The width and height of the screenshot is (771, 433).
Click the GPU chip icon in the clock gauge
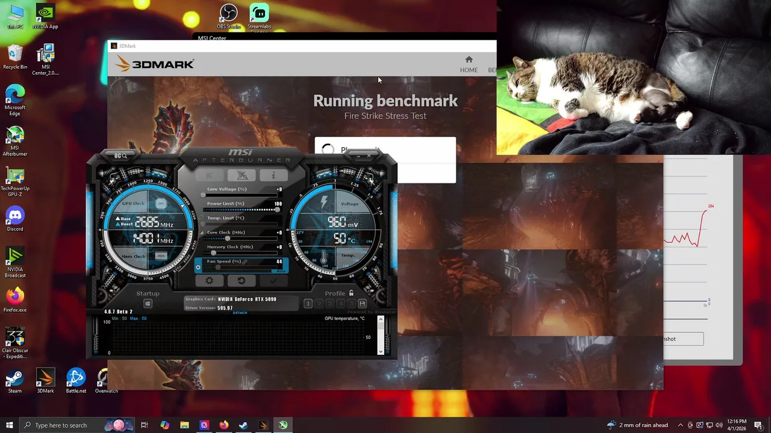(161, 203)
